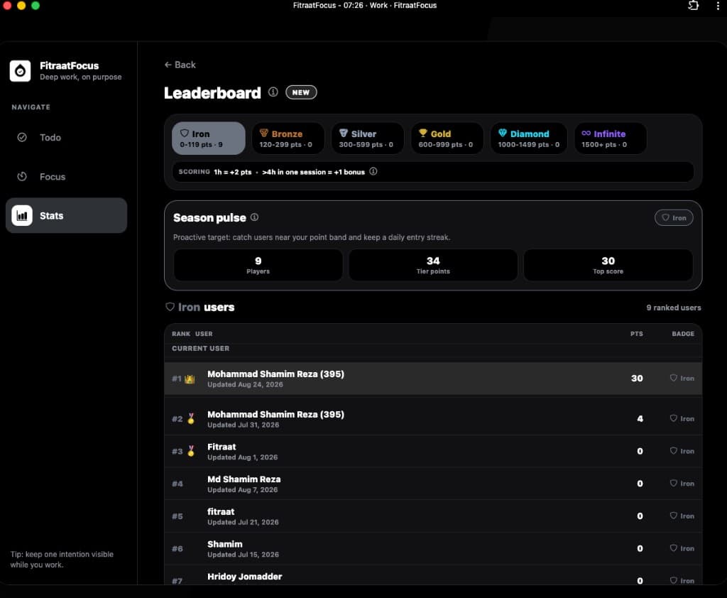Image resolution: width=727 pixels, height=598 pixels.
Task: Click the '9 ranked users' text
Action: pyautogui.click(x=674, y=308)
